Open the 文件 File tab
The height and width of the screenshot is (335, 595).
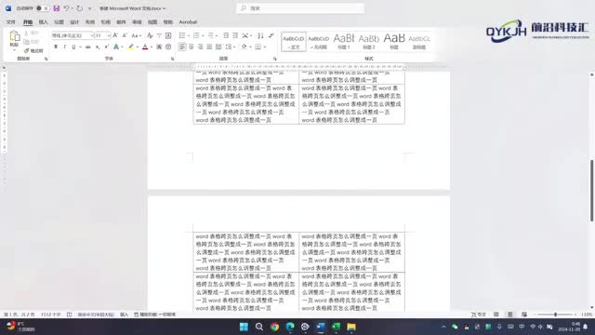pyautogui.click(x=10, y=22)
